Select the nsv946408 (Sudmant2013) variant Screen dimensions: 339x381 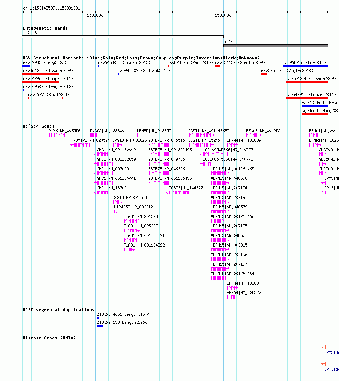pos(99,66)
